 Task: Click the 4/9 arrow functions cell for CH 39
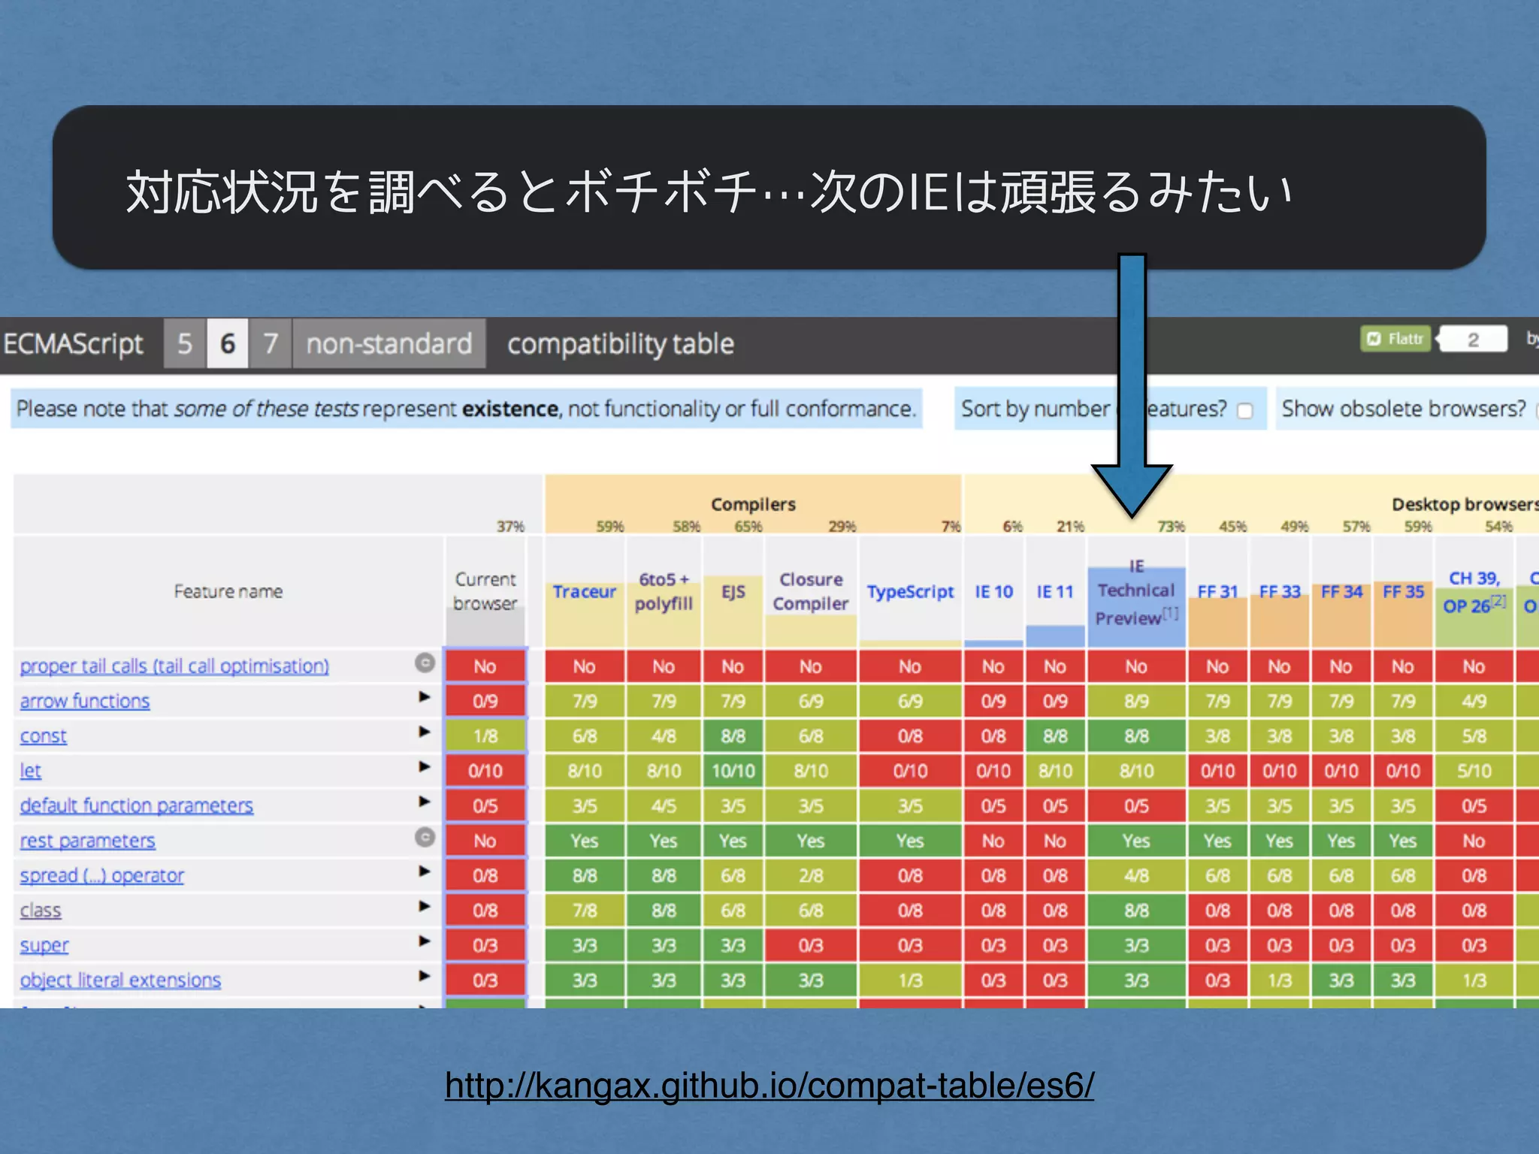tap(1474, 701)
